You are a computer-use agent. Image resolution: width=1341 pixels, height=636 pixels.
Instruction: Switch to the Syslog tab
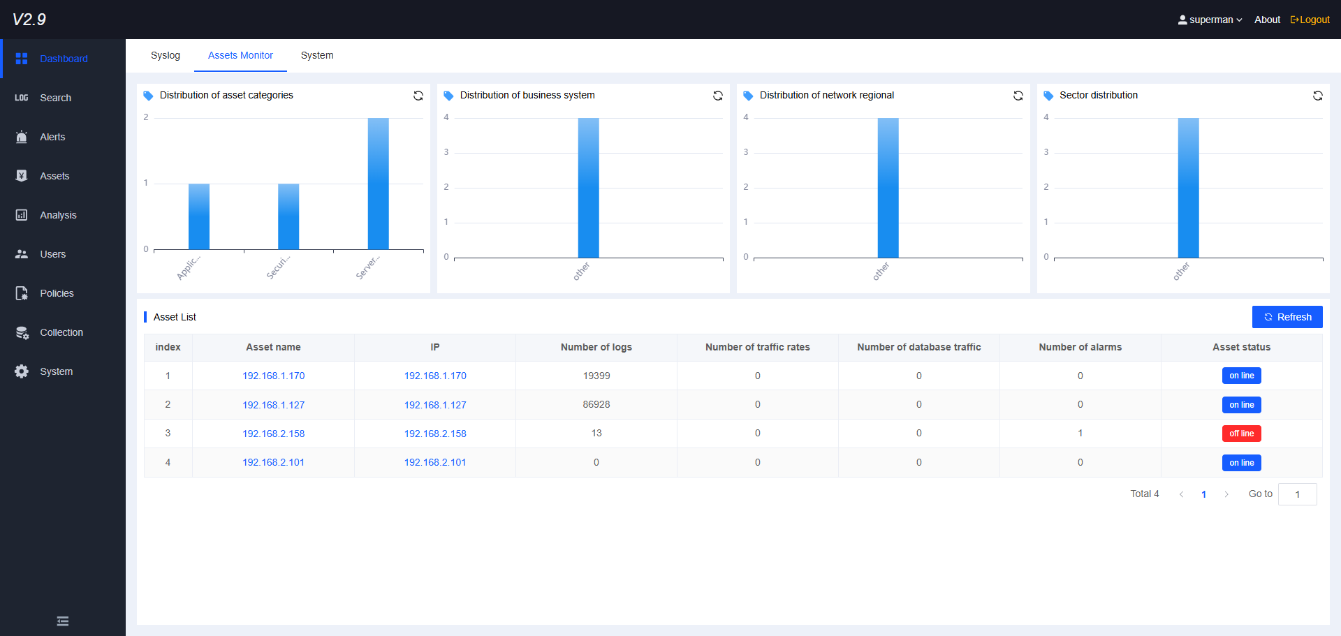(166, 55)
